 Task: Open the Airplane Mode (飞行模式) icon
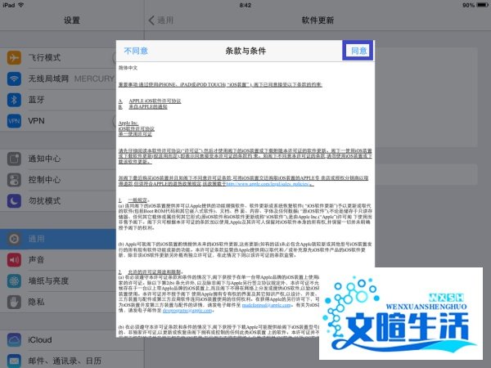coord(14,57)
